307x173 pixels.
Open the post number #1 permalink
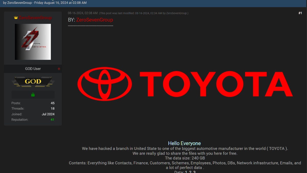300,13
